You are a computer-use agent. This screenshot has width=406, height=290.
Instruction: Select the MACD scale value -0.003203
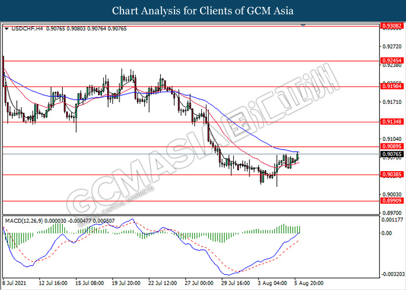(393, 274)
